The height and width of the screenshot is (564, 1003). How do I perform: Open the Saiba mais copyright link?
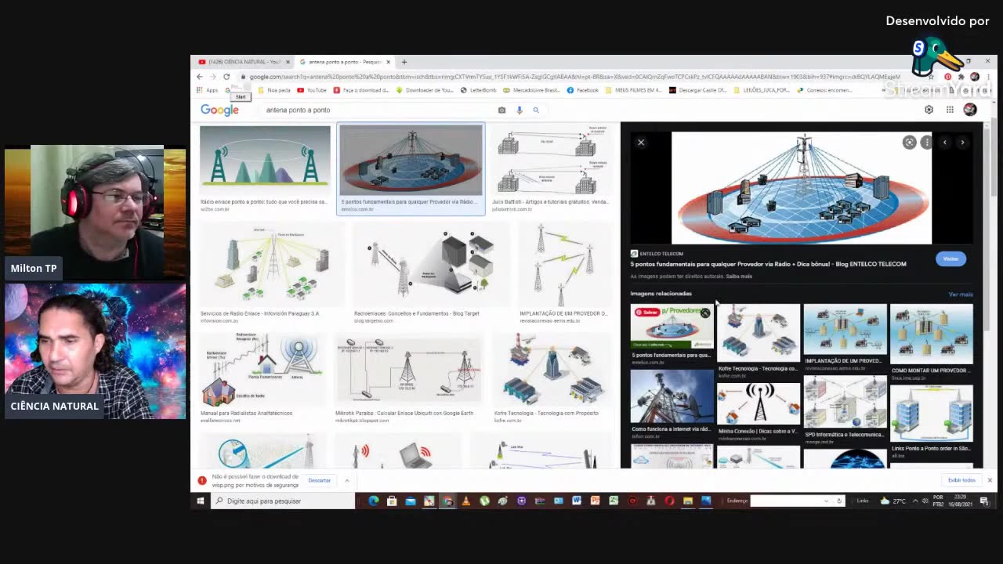(x=739, y=277)
